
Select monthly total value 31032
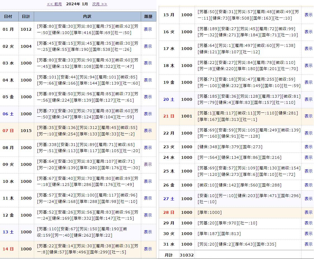pos(187,255)
